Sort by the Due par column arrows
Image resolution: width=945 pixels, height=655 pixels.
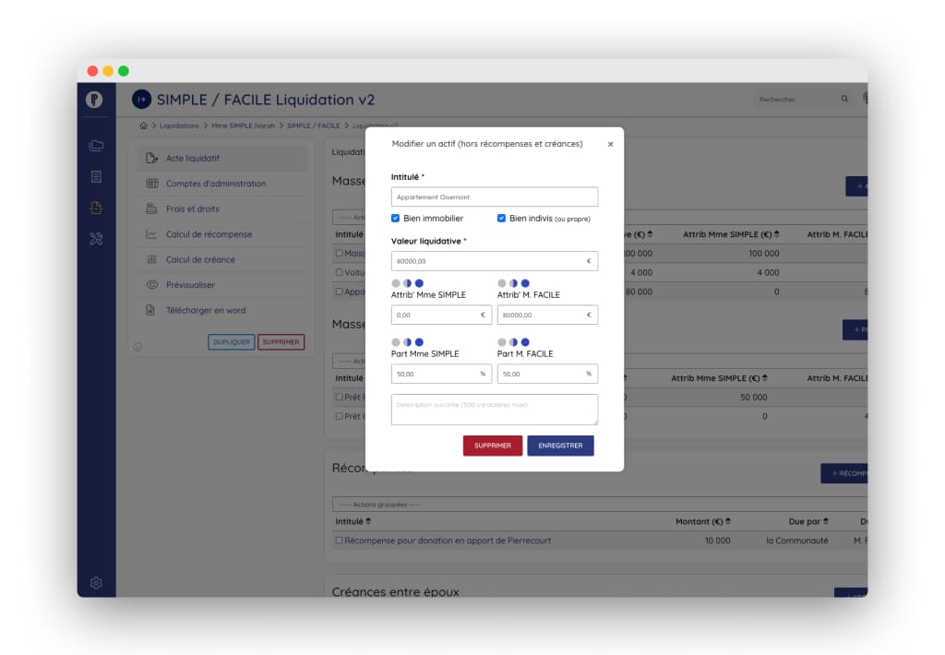825,522
